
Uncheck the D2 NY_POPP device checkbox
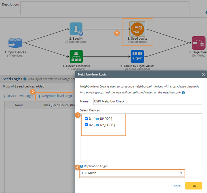(x=86, y=125)
